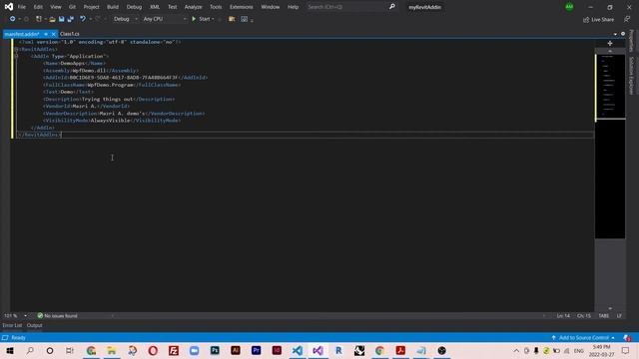
Task: Open the active documents list dropdown
Action: pos(615,34)
